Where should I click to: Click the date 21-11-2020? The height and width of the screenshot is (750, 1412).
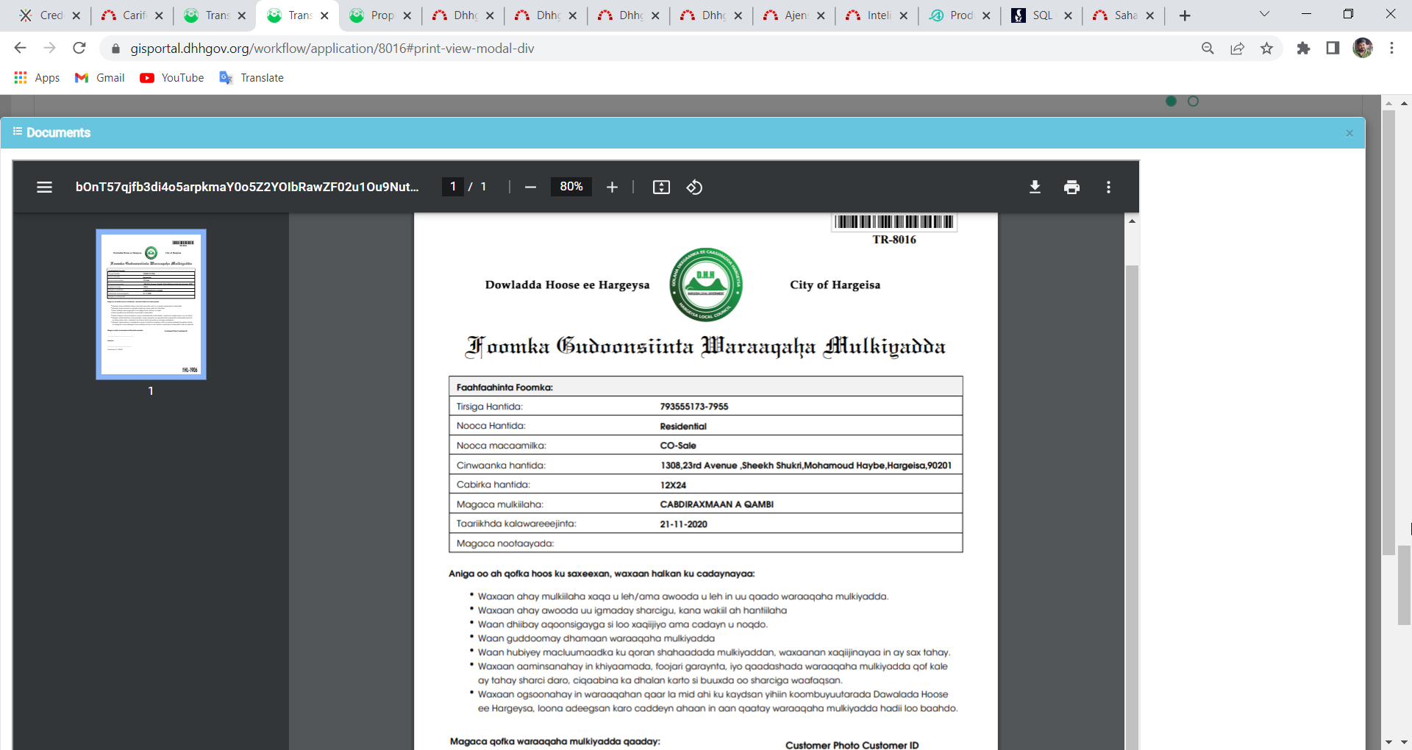click(683, 524)
